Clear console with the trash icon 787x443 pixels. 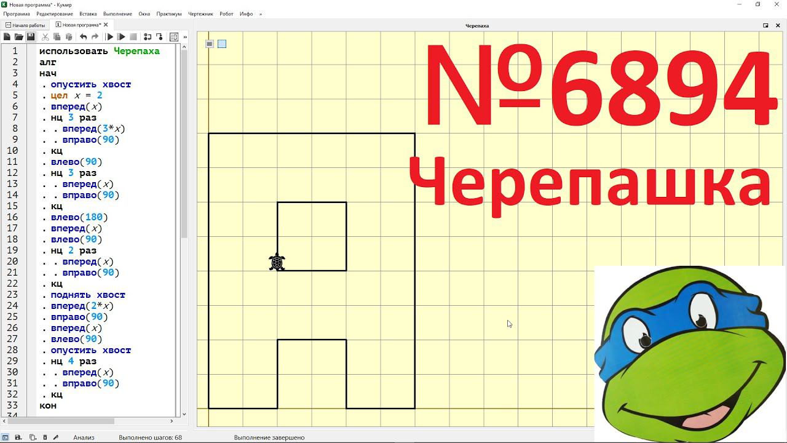45,437
